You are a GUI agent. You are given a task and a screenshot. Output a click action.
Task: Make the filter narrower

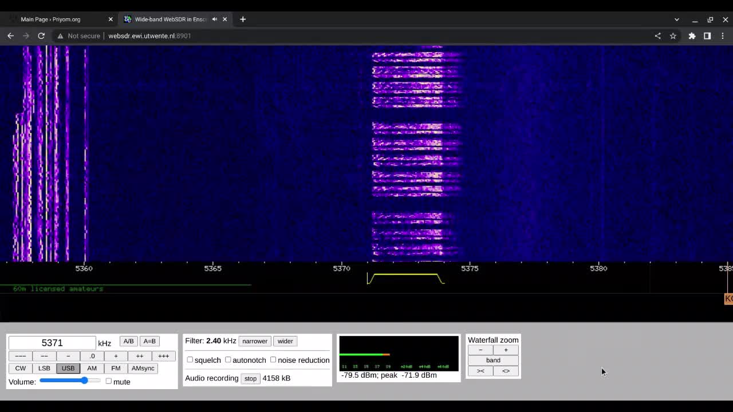[255, 341]
